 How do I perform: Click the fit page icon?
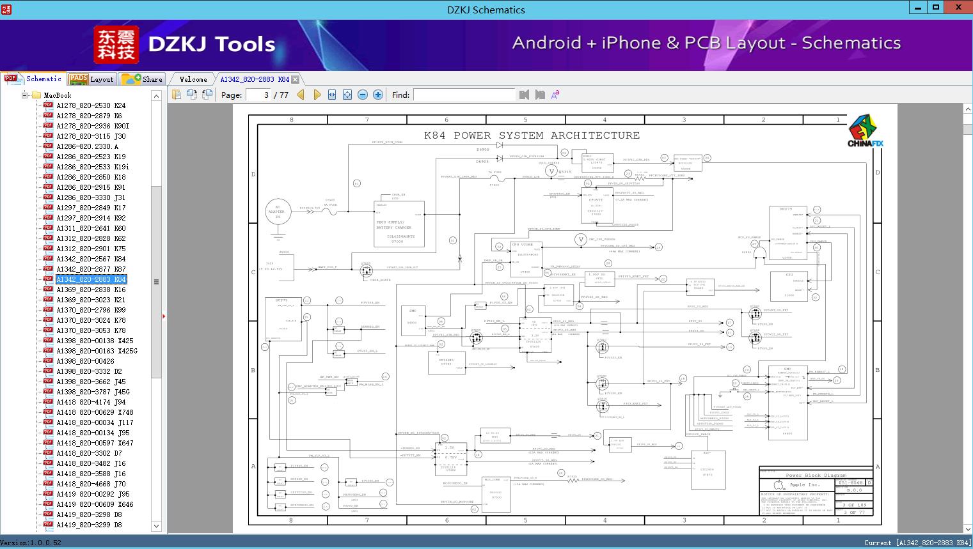pos(347,95)
